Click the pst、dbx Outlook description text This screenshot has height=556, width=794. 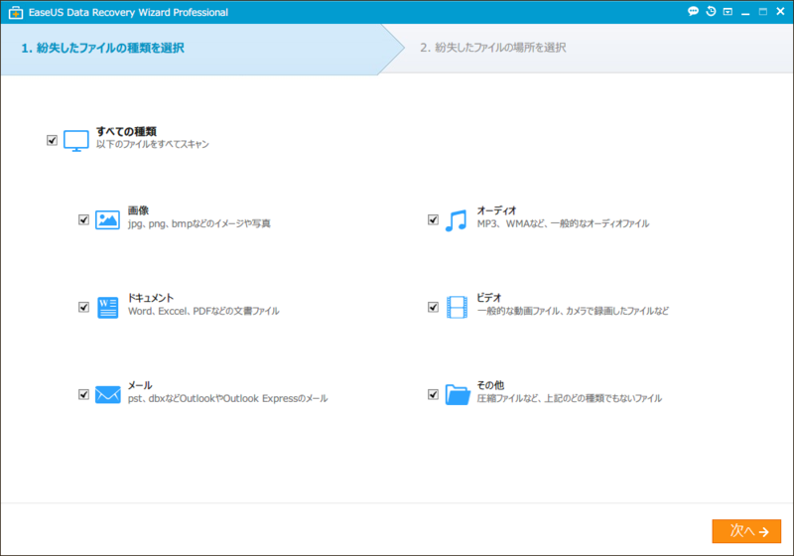228,398
